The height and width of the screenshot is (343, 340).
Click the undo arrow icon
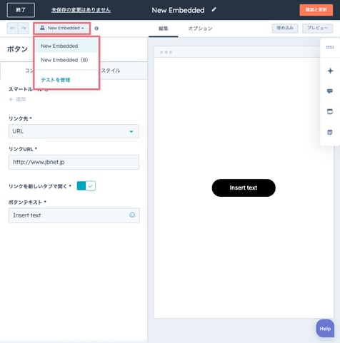click(x=13, y=29)
